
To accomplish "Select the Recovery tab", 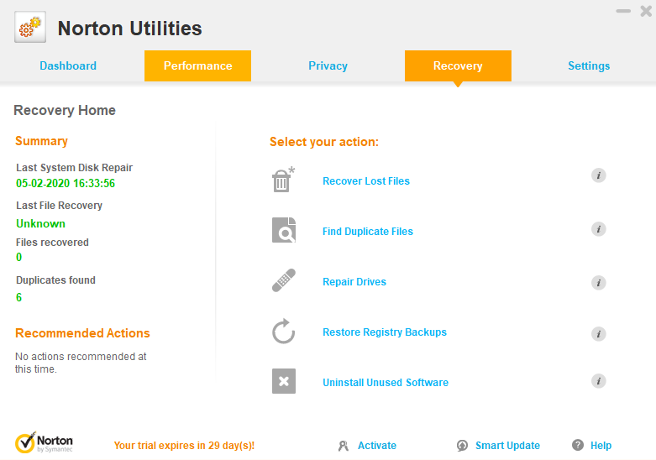I will pos(458,65).
